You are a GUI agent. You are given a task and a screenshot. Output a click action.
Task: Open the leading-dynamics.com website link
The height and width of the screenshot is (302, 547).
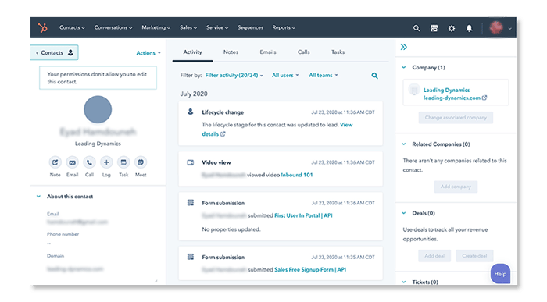point(452,98)
